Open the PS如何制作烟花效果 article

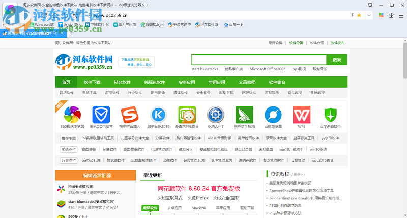point(285,206)
